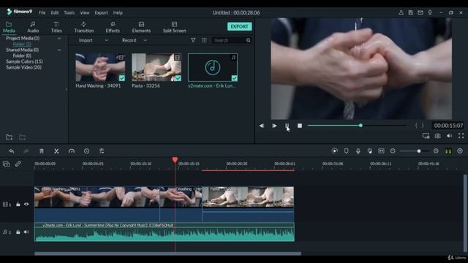Click the play button in preview

274,126
